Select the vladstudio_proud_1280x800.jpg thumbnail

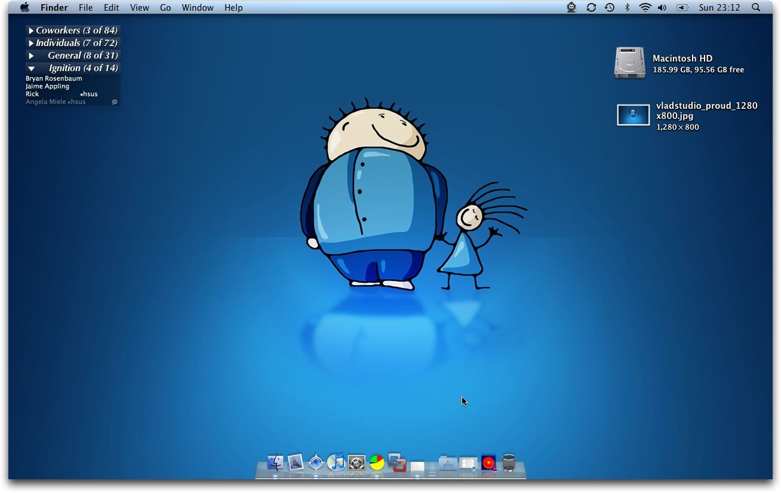[x=633, y=115]
